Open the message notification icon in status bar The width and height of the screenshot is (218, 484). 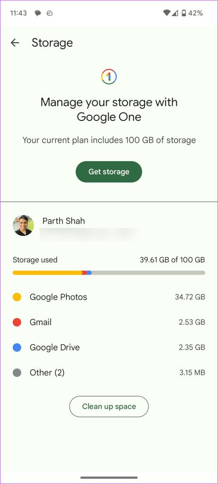pyautogui.click(x=38, y=13)
